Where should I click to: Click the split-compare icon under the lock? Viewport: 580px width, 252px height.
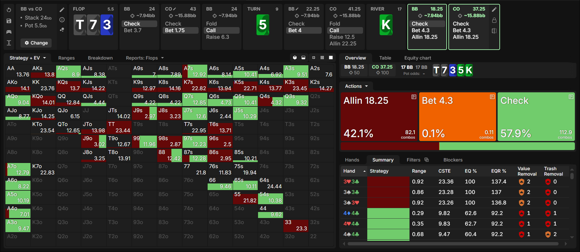pyautogui.click(x=494, y=31)
